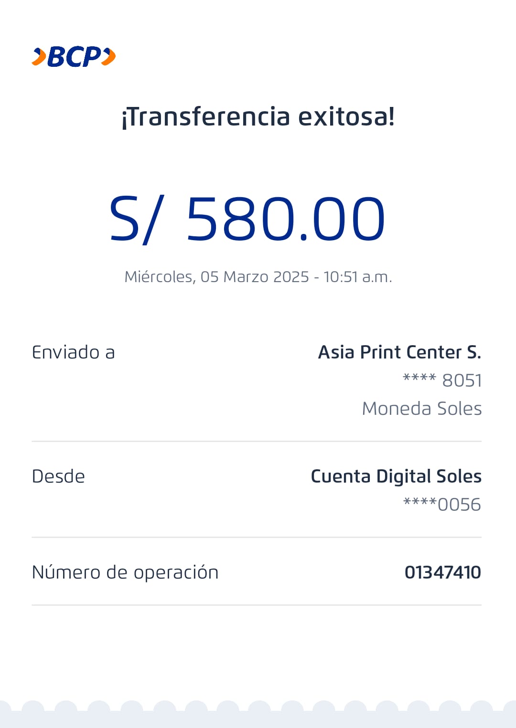Image resolution: width=516 pixels, height=728 pixels.
Task: Click the 10:51 a.m. time text
Action: [x=357, y=277]
